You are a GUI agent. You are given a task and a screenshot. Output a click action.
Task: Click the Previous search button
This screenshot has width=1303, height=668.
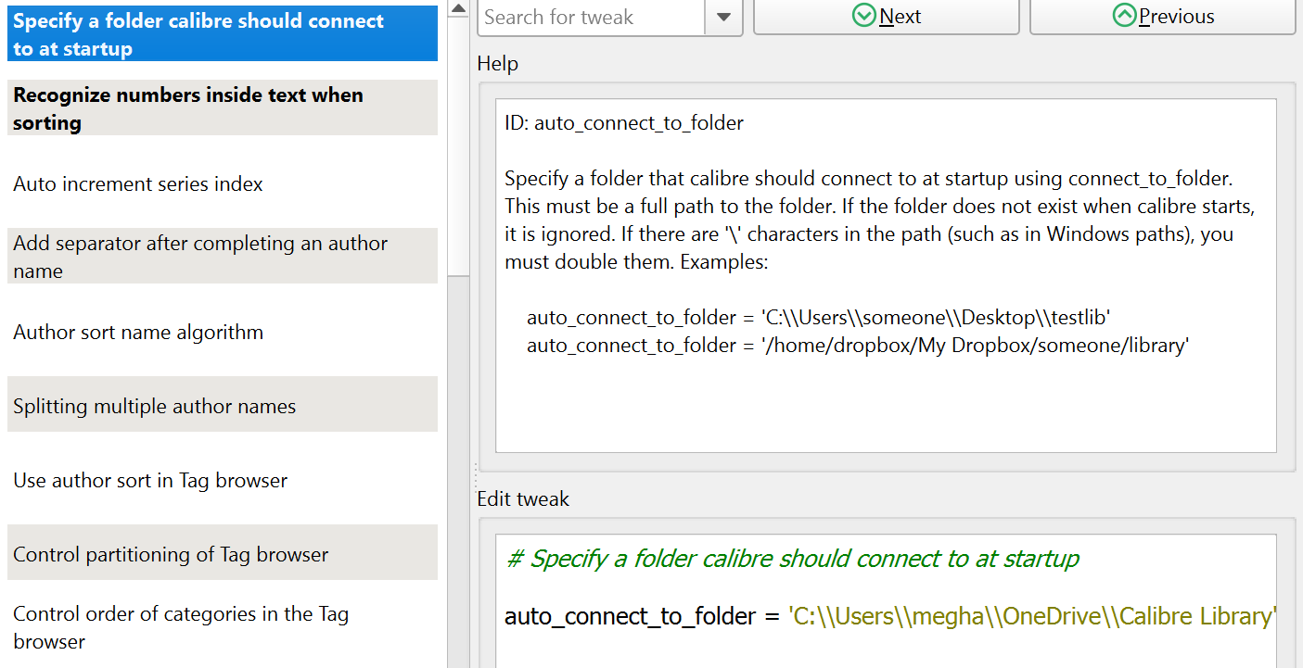(1162, 17)
